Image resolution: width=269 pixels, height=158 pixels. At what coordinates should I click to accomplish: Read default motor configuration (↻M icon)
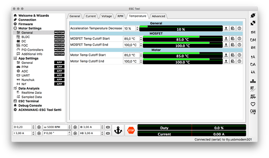pos(253,40)
